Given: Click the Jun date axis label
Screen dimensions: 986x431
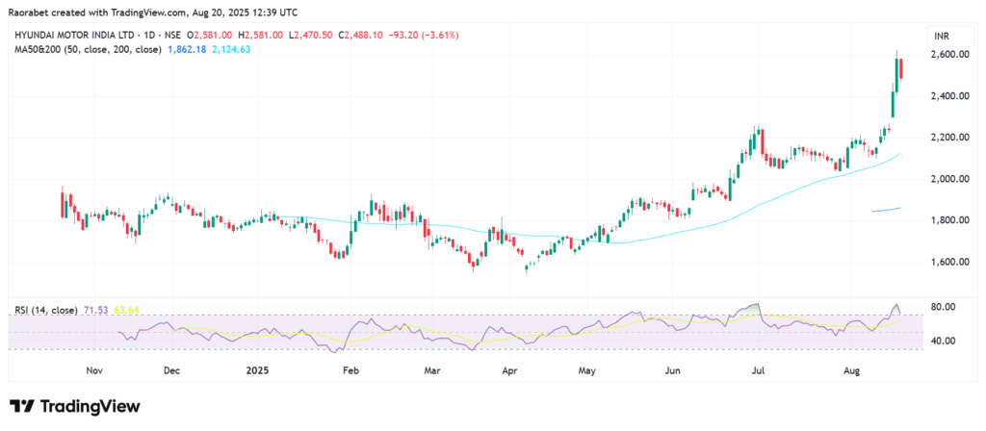Looking at the screenshot, I should pos(673,370).
